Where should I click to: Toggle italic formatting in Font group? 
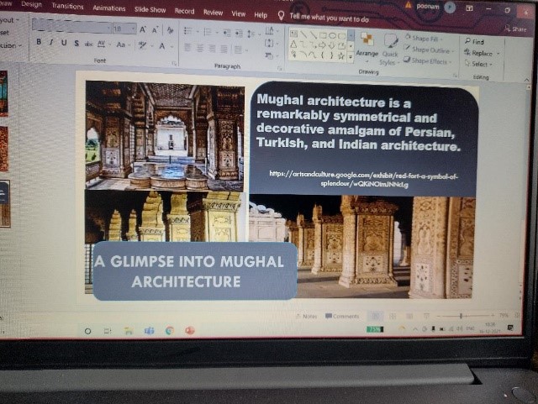[50, 42]
